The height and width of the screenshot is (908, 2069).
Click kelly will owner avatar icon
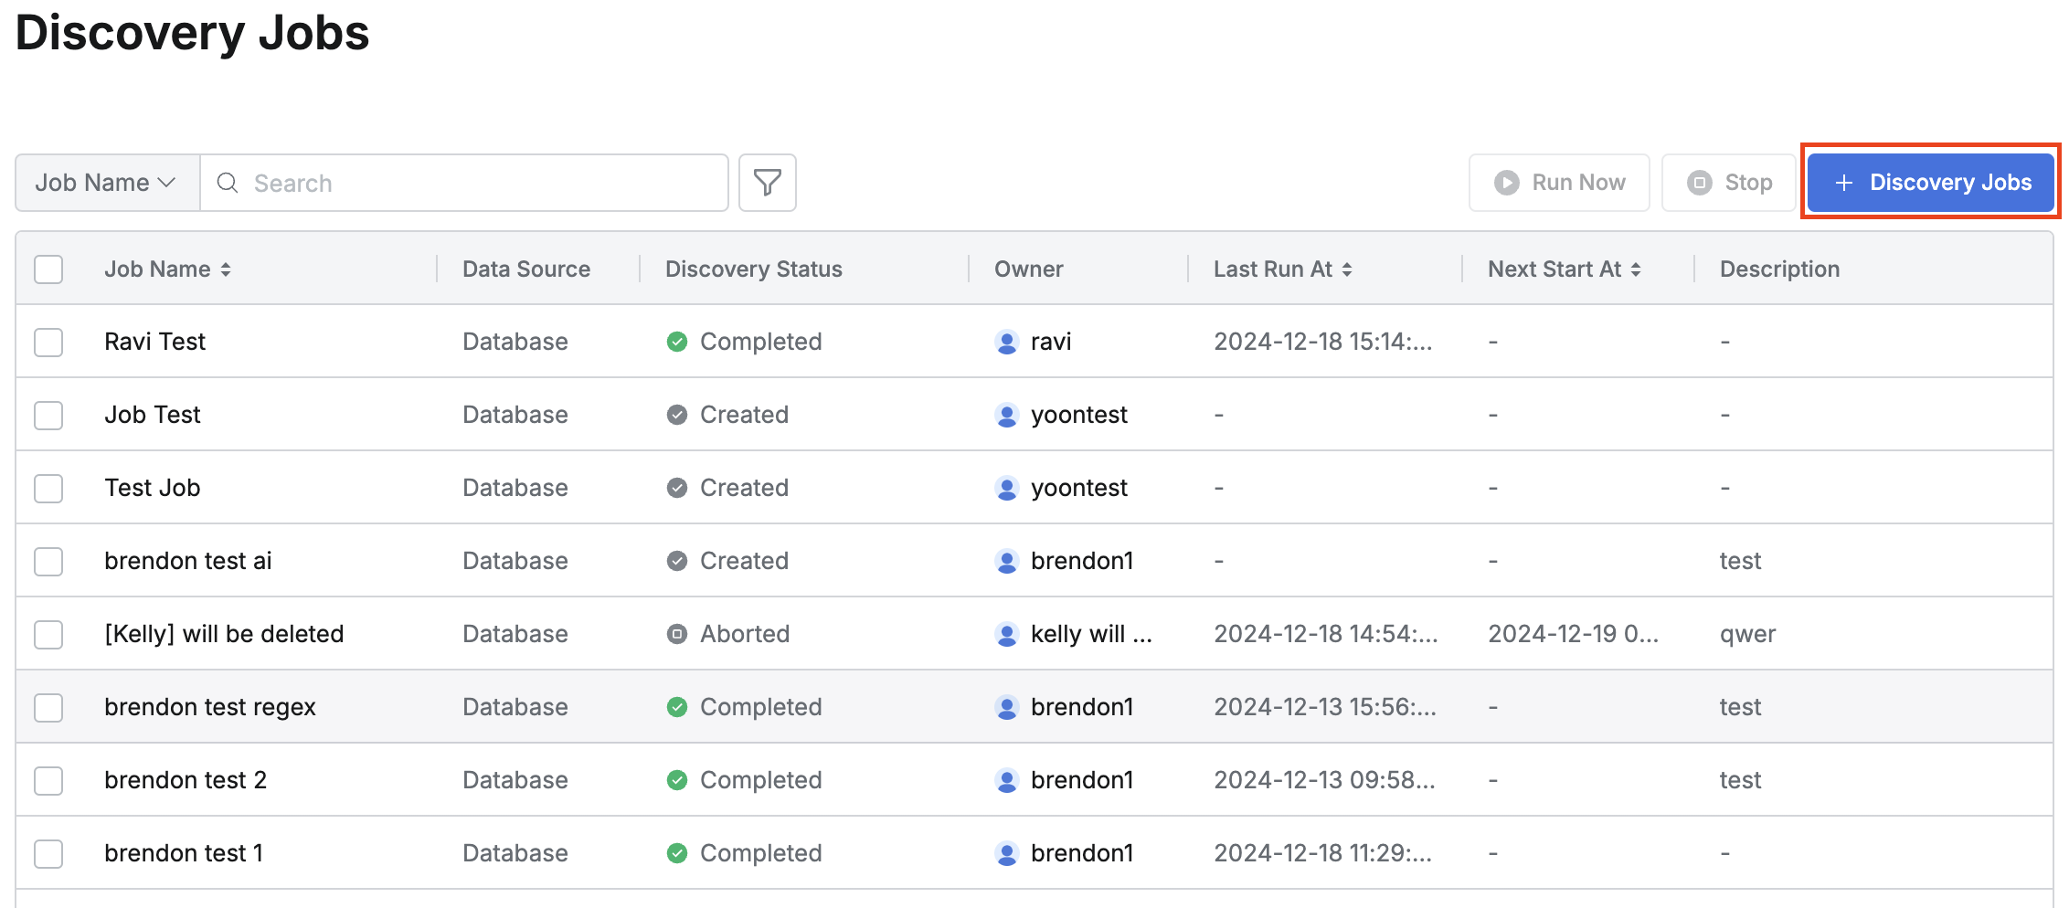(x=1006, y=634)
